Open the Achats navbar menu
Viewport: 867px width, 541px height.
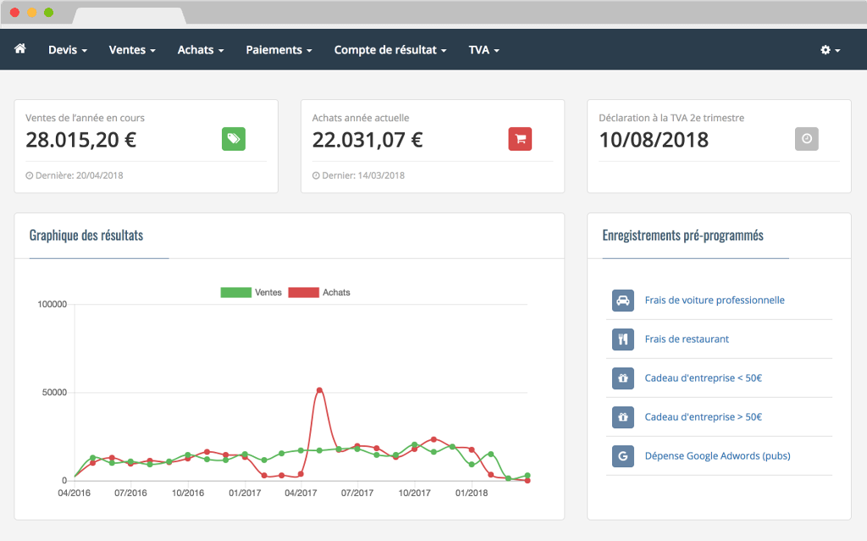click(201, 50)
